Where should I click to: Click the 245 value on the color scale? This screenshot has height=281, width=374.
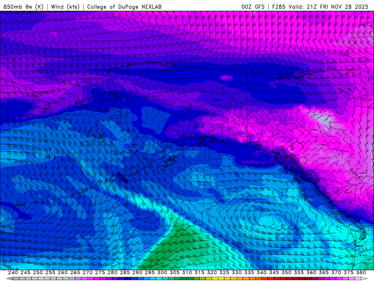[x=25, y=273]
